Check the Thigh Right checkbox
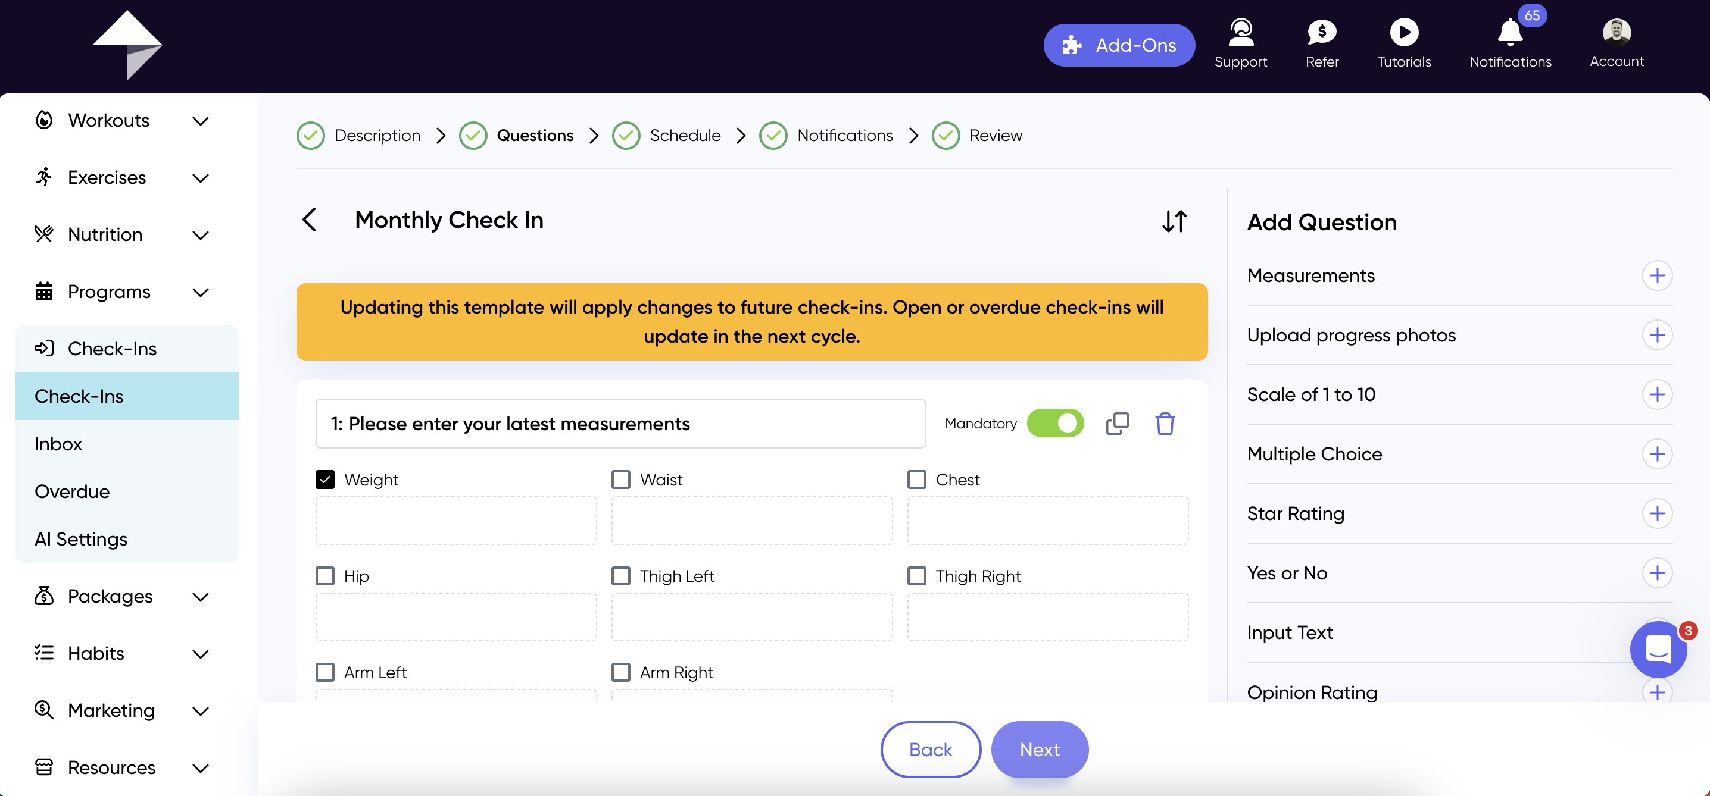The width and height of the screenshot is (1710, 796). coord(916,576)
